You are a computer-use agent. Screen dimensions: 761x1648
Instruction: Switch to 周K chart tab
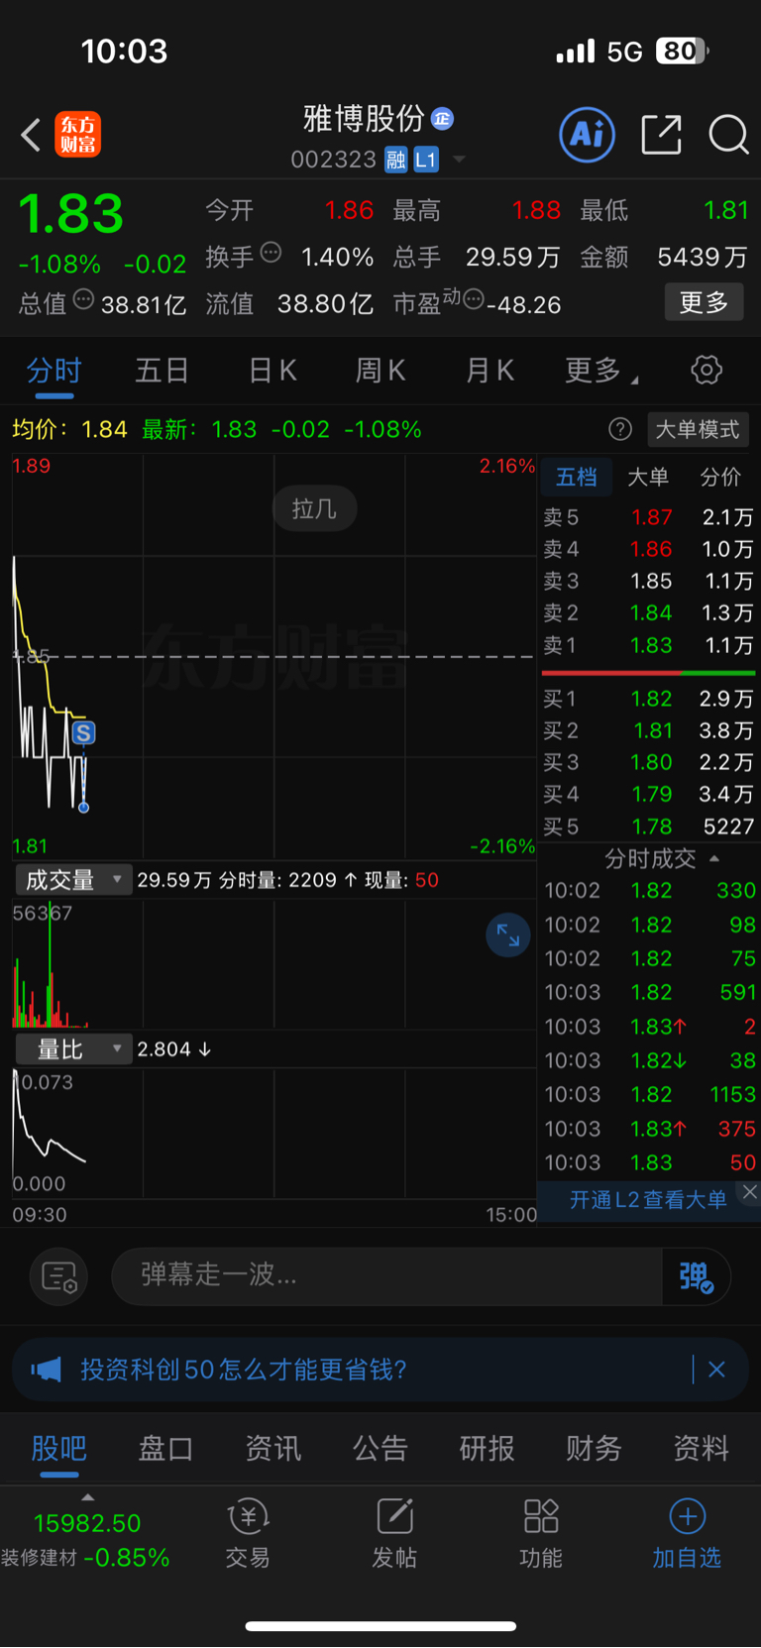coord(380,371)
